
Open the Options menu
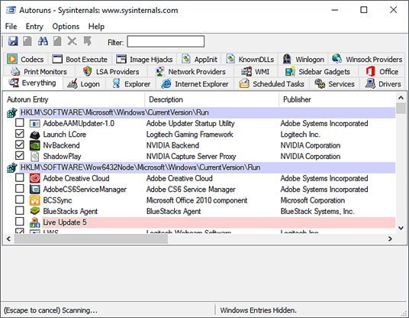pos(66,27)
